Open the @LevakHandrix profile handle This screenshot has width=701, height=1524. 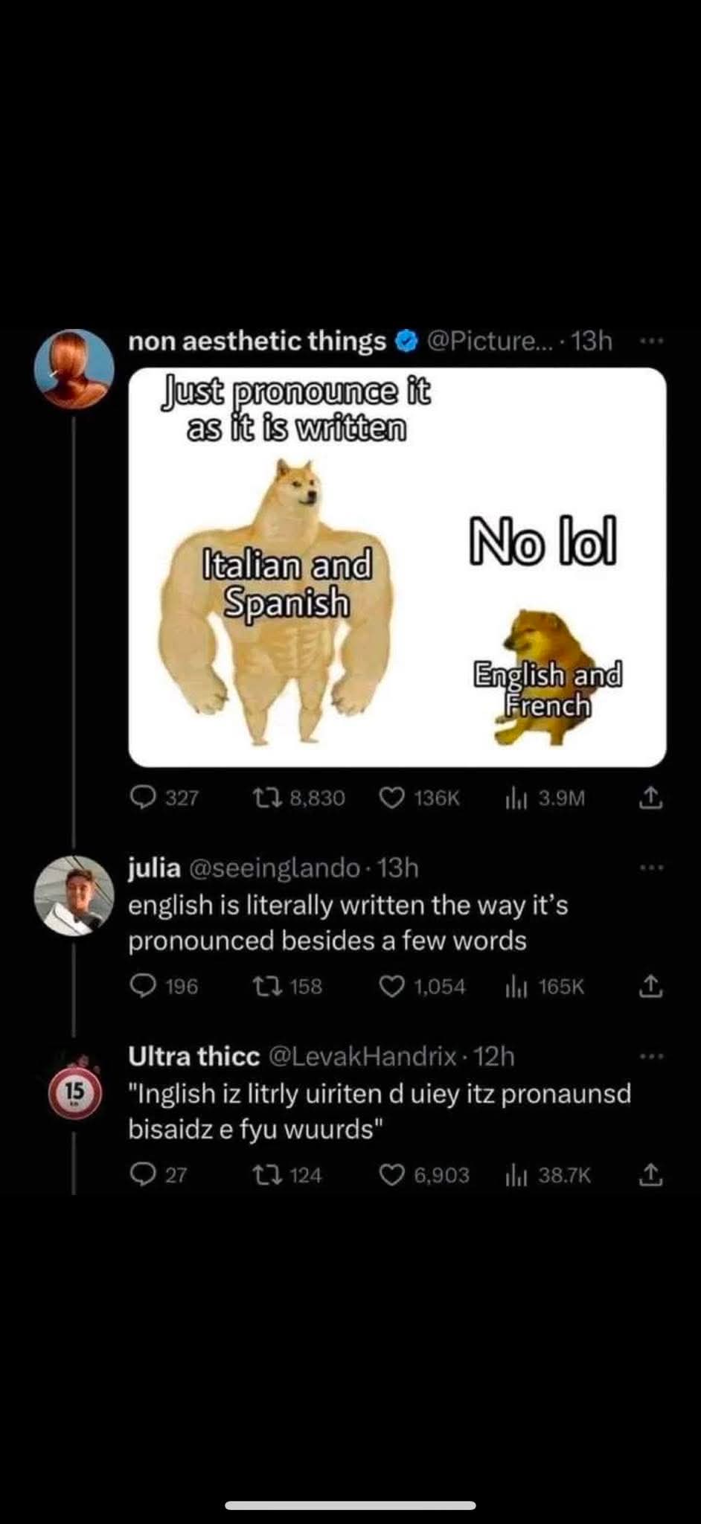click(x=362, y=1056)
